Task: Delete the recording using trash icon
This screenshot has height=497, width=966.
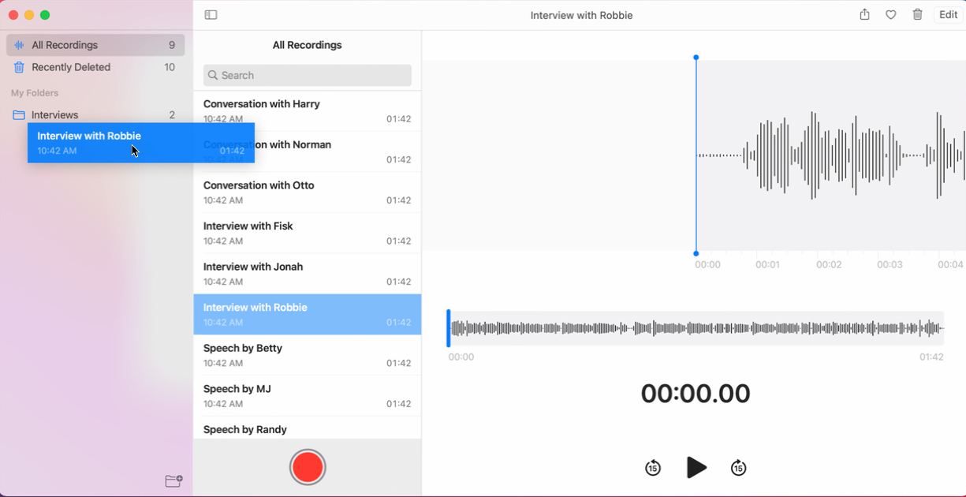Action: coord(917,15)
